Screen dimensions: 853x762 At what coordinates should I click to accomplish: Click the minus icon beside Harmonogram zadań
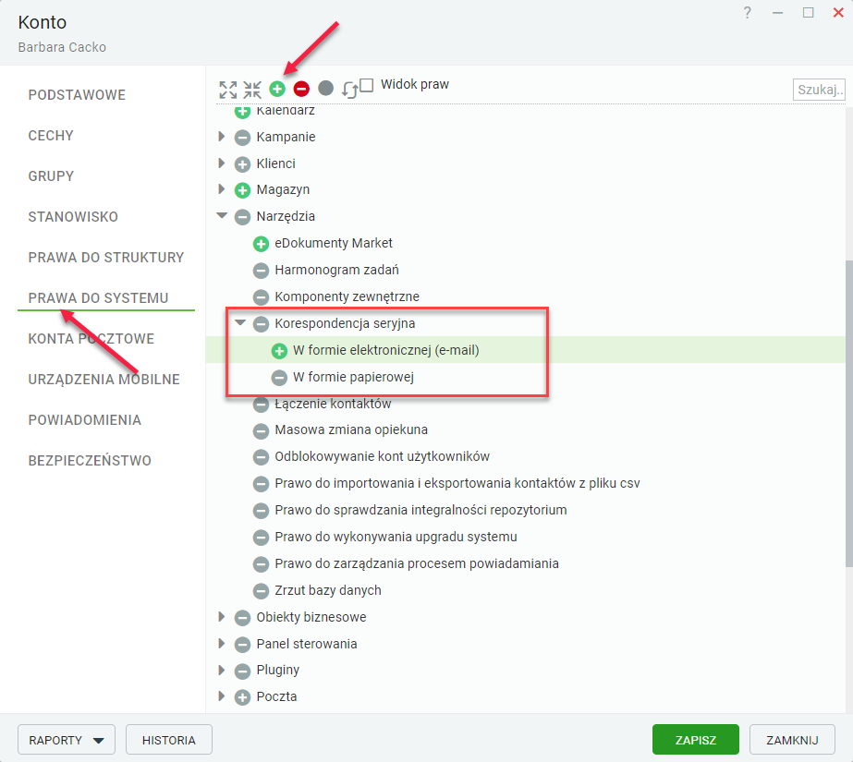tap(262, 271)
